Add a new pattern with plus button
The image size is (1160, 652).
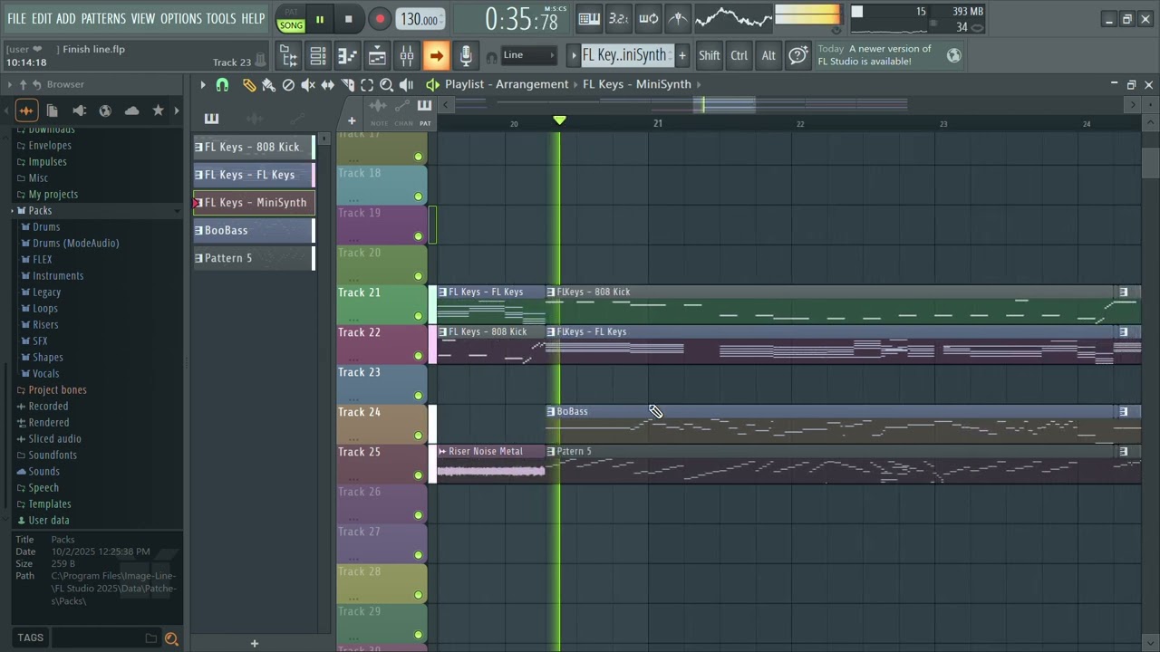pos(682,55)
